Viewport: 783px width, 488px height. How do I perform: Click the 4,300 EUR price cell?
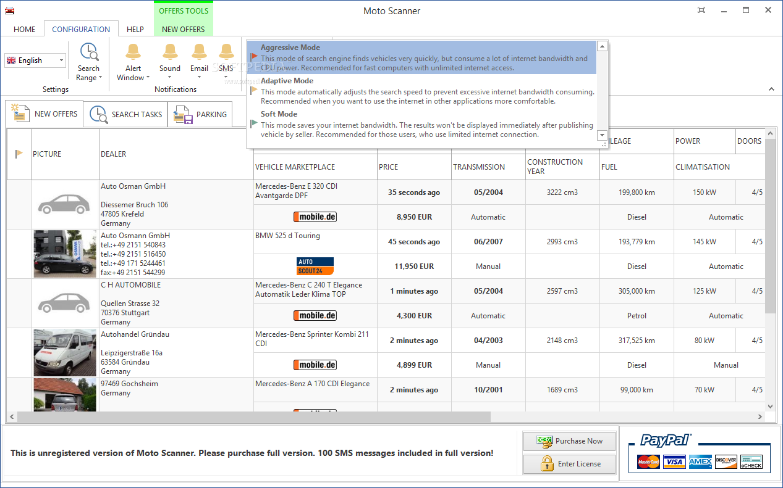[414, 315]
